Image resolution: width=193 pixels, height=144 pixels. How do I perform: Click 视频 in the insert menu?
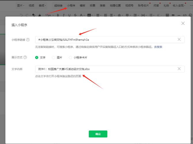(x=31, y=5)
